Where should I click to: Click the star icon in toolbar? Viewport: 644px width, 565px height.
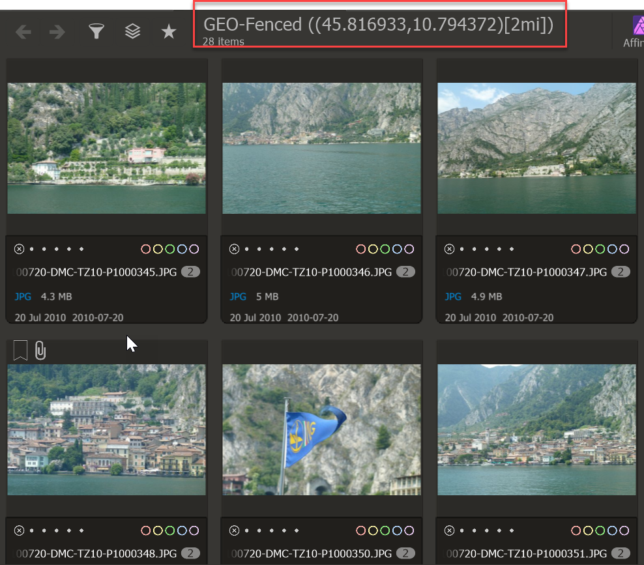(168, 31)
